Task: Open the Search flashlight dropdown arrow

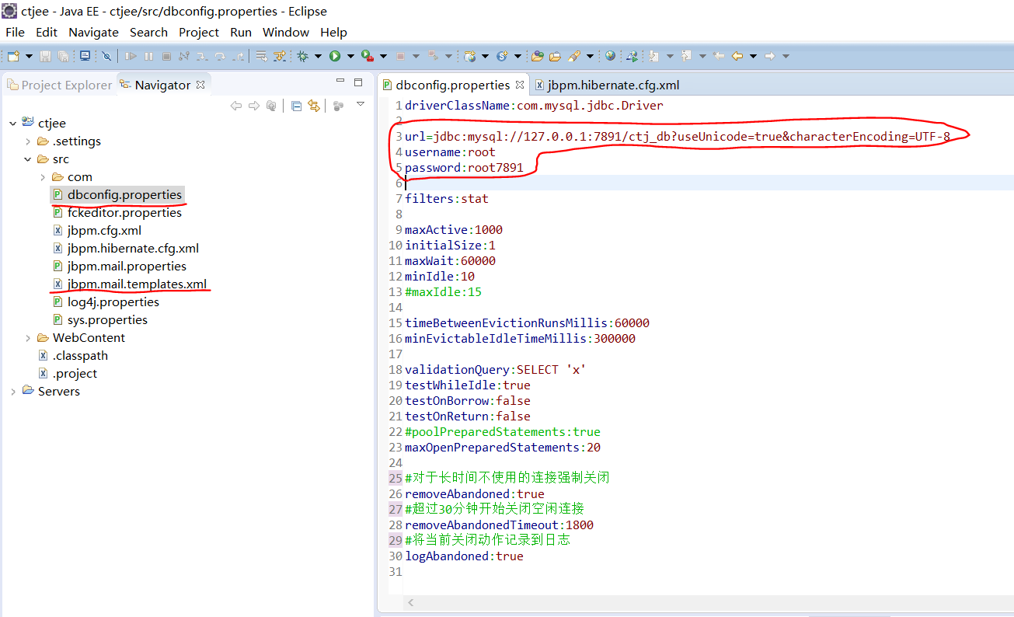Action: coord(590,56)
